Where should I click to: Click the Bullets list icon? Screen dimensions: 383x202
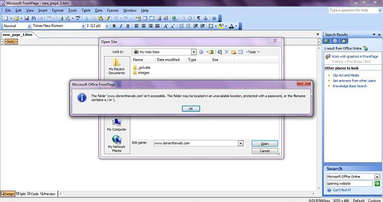coord(188,26)
